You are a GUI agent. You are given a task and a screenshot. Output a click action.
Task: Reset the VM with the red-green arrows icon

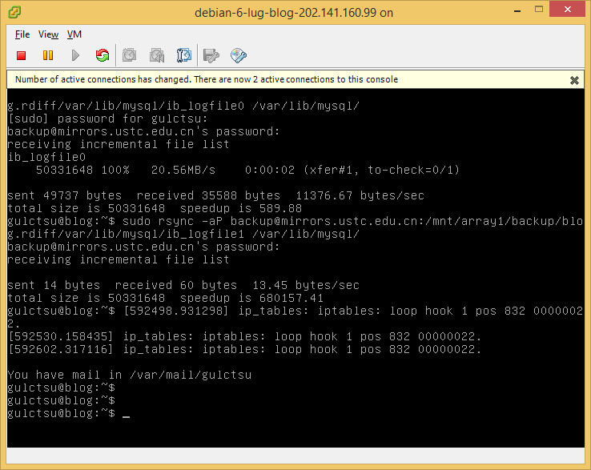103,55
